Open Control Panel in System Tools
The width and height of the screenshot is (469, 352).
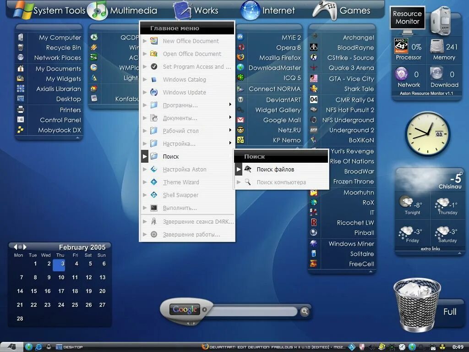49,120
